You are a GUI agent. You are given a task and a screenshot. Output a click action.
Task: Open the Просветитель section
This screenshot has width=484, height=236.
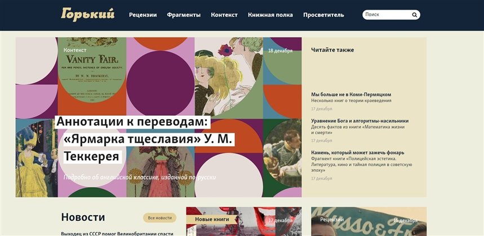click(x=323, y=15)
